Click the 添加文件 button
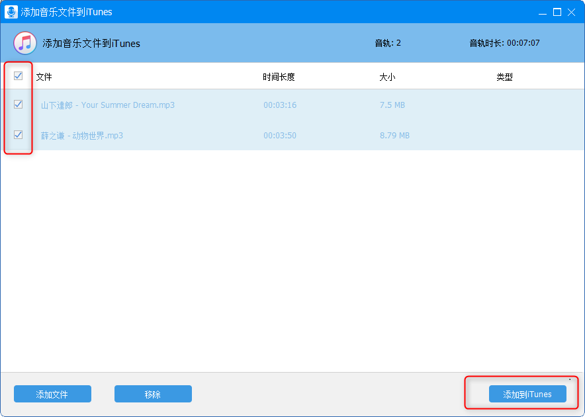Image resolution: width=585 pixels, height=417 pixels. 52,394
